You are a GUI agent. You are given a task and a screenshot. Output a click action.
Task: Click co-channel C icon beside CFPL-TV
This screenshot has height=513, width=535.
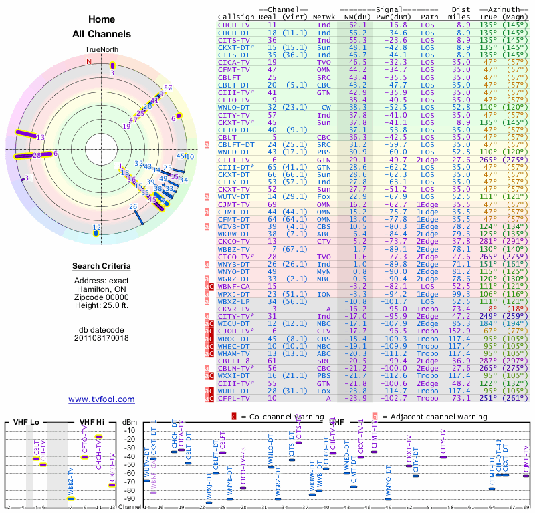211,399
